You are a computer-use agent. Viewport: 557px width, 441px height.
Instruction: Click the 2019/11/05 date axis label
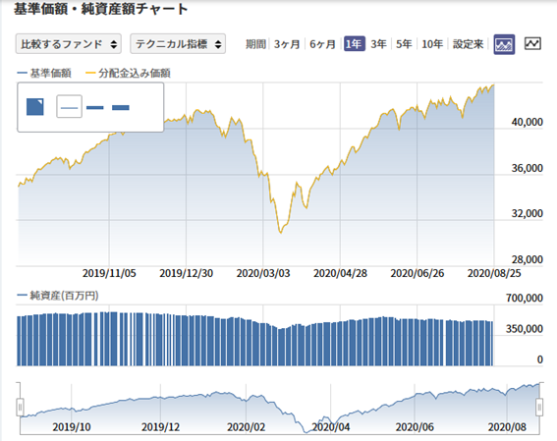coord(109,273)
